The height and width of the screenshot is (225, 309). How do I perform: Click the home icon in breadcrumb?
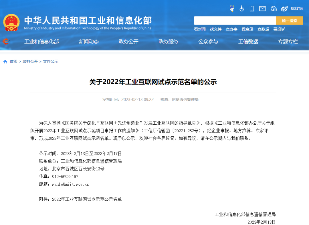5,62
